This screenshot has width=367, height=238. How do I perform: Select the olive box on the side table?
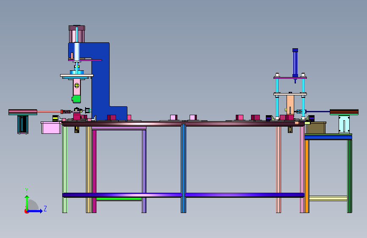[x=316, y=127]
